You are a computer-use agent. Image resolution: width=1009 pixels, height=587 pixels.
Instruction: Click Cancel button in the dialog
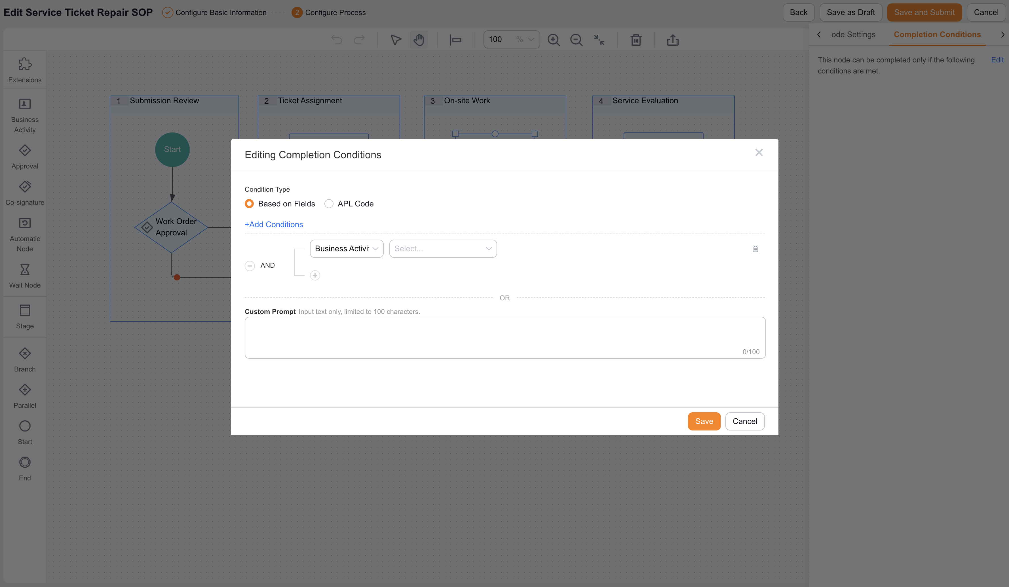pos(745,422)
